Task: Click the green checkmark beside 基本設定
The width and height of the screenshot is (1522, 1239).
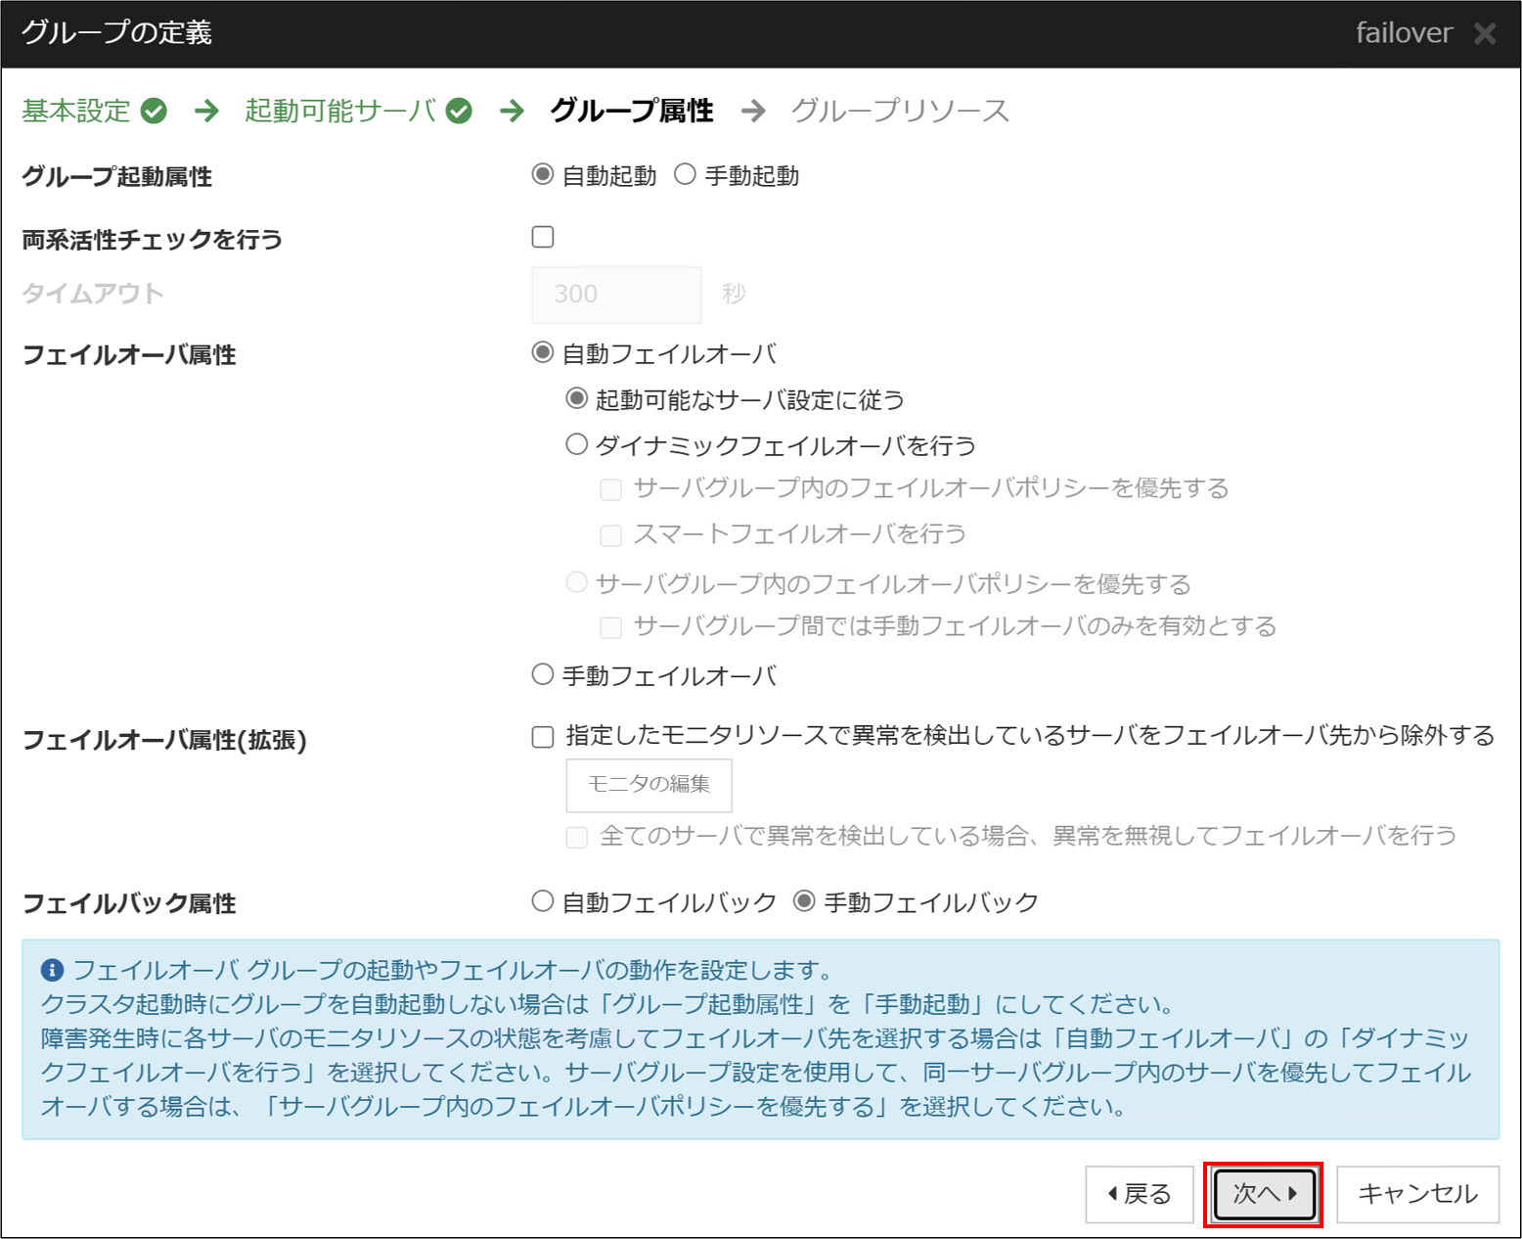Action: coord(154,112)
